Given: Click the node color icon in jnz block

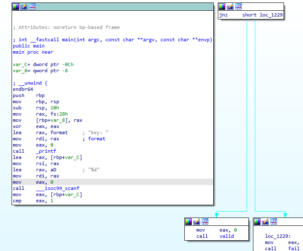Looking at the screenshot, I should click(222, 7).
